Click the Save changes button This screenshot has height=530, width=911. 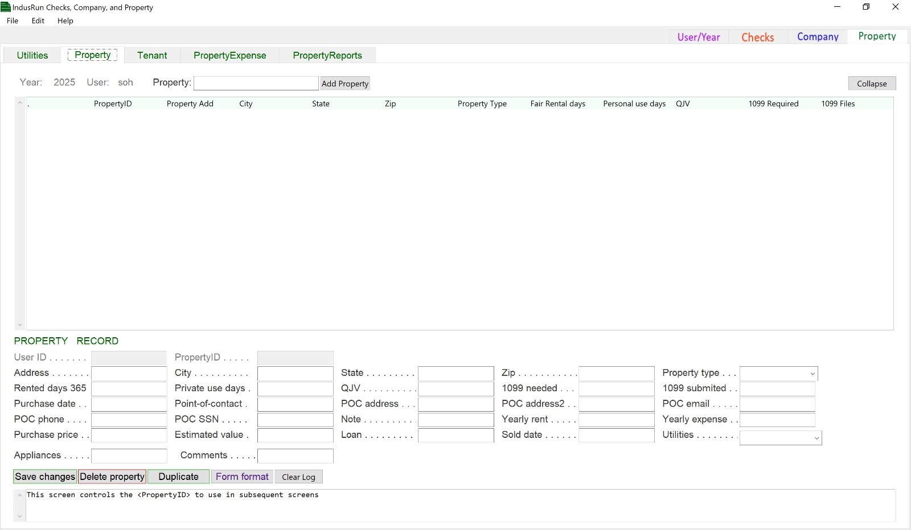click(x=45, y=477)
